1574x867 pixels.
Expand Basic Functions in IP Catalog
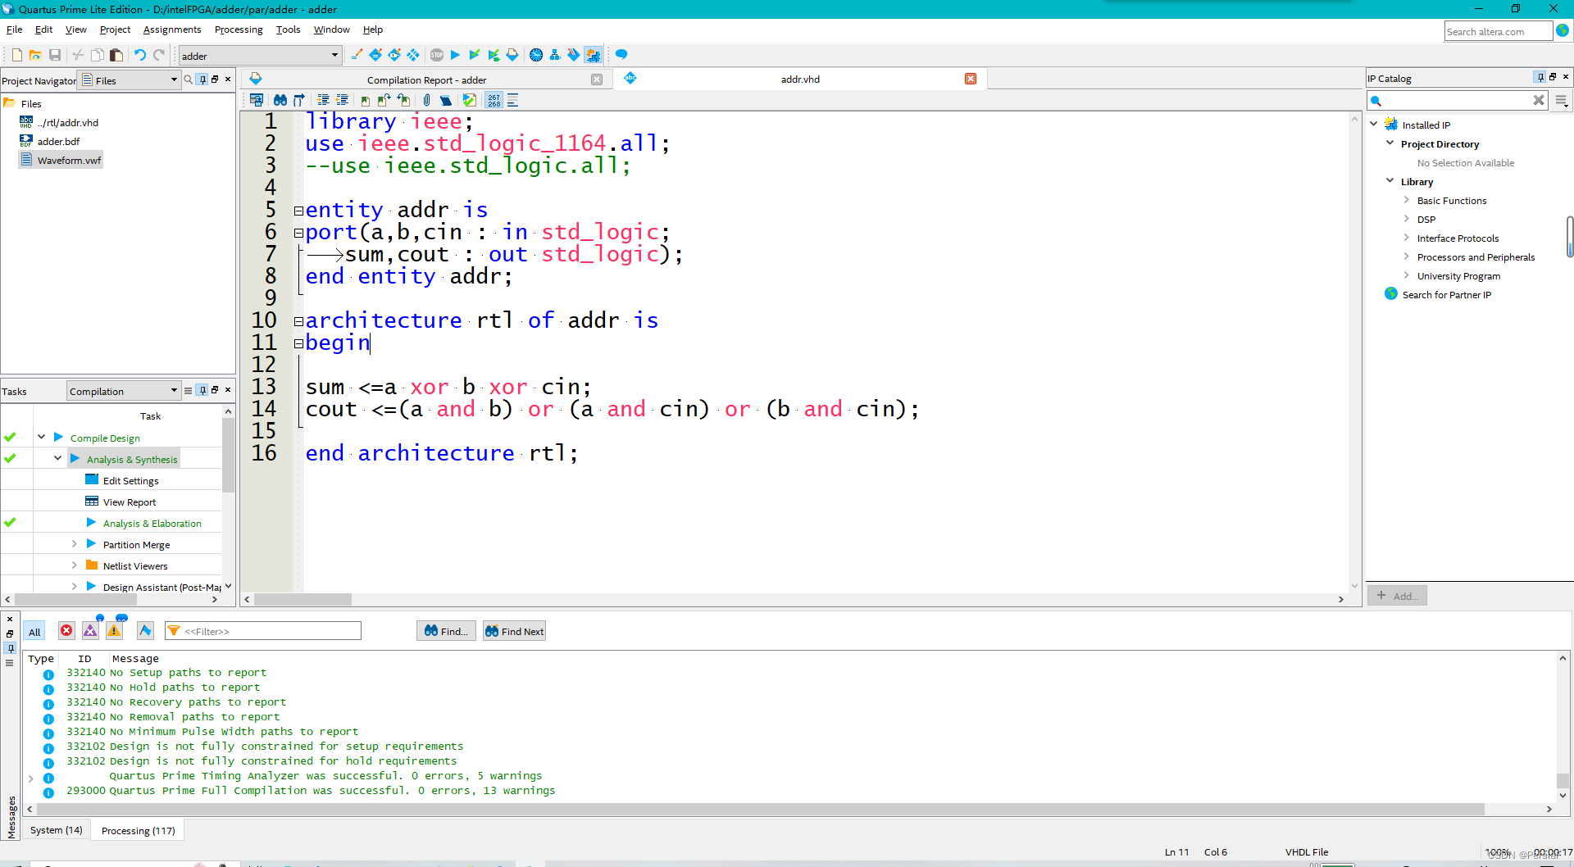[x=1406, y=200]
